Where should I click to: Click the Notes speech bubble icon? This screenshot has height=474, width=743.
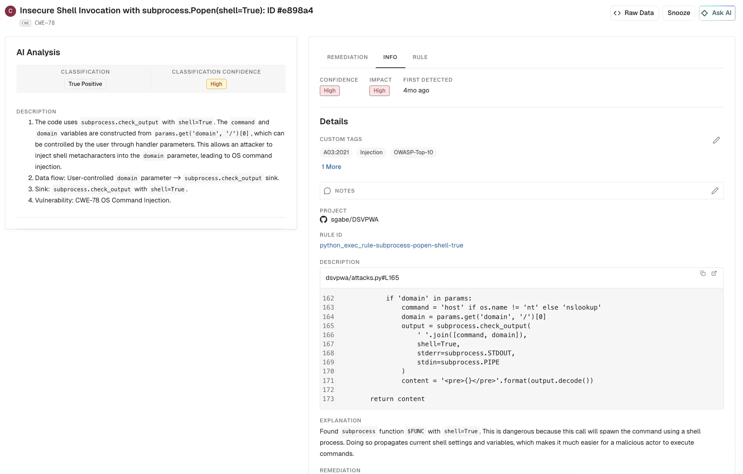point(327,191)
